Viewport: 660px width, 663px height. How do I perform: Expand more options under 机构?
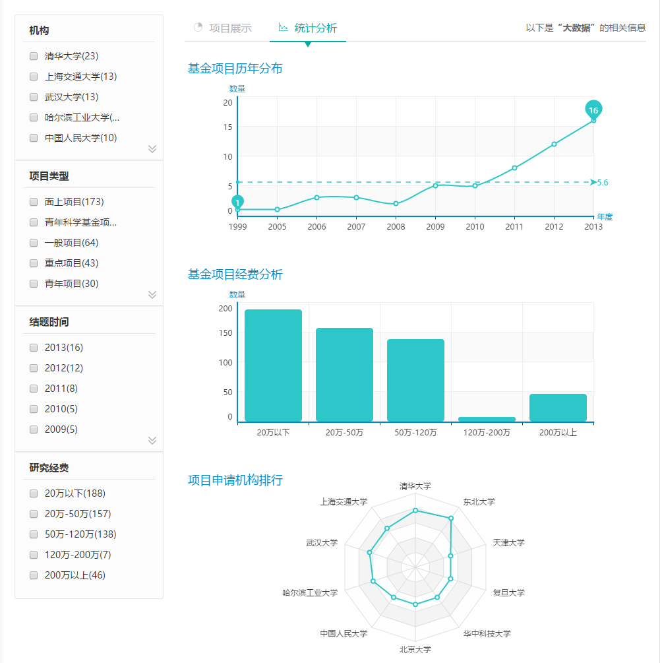tap(152, 149)
